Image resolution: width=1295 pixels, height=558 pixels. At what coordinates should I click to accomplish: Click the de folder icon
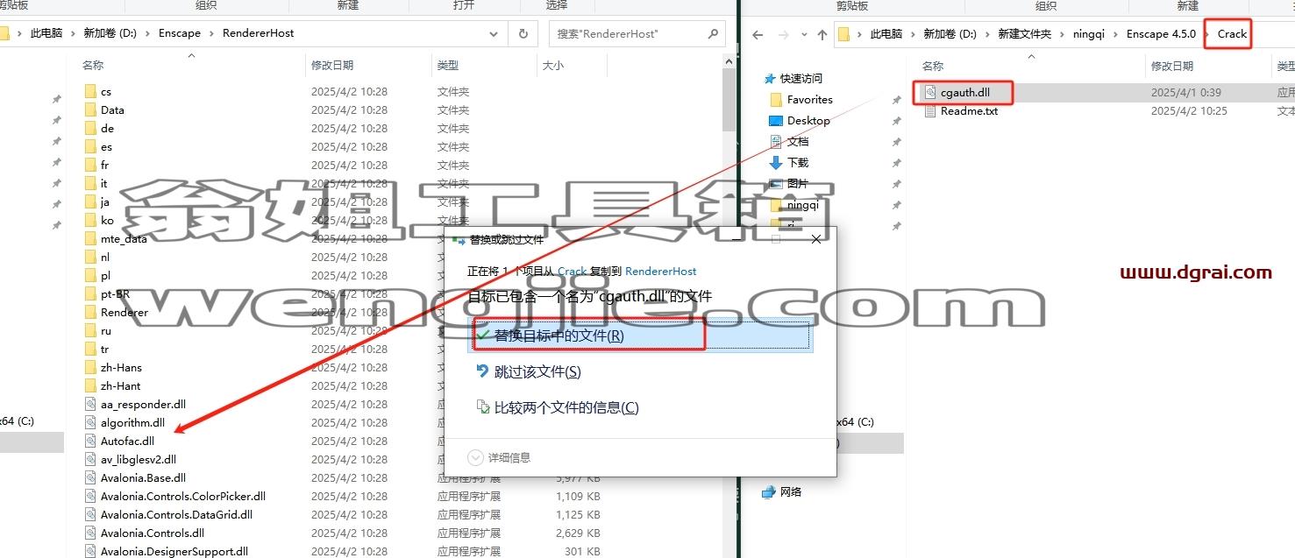tap(90, 128)
